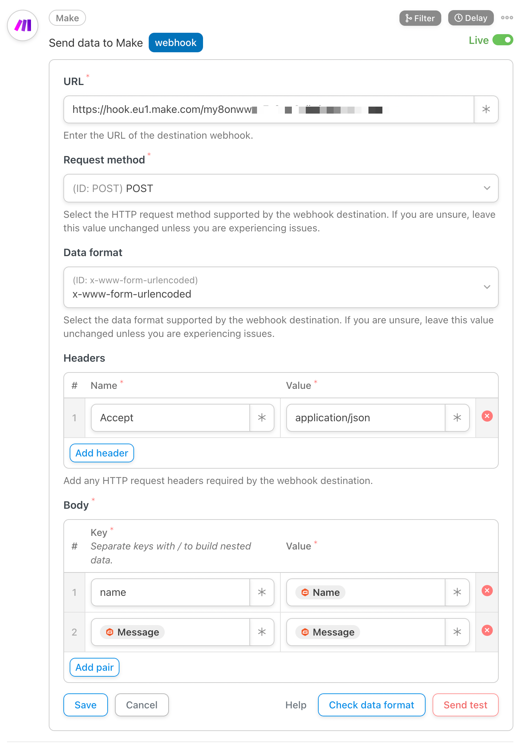Add a Filter to this action
Screen dimensions: 521x746
click(x=420, y=18)
